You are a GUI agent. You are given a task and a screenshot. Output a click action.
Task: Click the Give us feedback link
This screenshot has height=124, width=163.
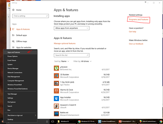[x=136, y=44]
